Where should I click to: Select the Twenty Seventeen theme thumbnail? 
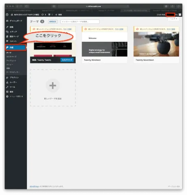(x=156, y=44)
